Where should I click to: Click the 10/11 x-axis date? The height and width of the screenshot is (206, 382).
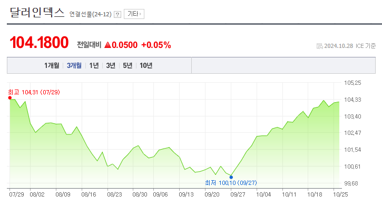pos(289,194)
